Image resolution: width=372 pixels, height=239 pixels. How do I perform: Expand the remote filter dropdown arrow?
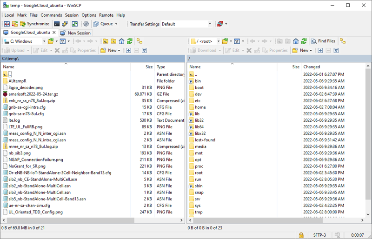(243, 41)
